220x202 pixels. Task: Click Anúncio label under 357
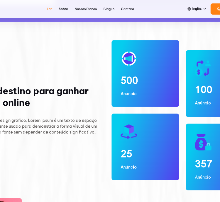[203, 177]
